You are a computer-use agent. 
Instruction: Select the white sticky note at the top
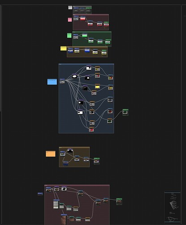tap(70, 8)
